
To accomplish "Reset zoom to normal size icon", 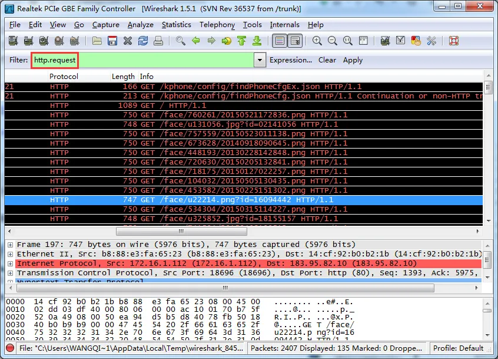I will 347,41.
